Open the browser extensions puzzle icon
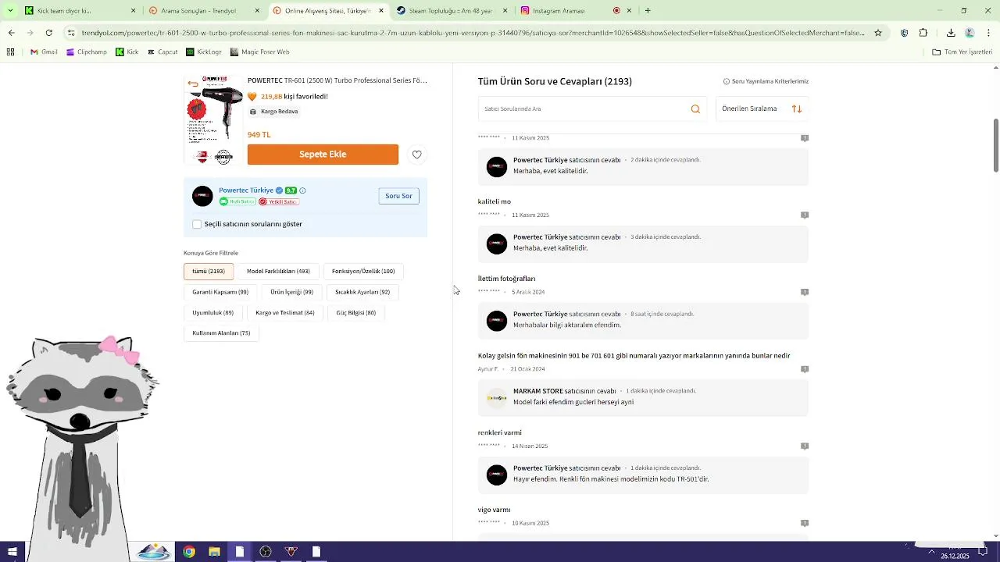Image resolution: width=1000 pixels, height=562 pixels. [x=923, y=33]
